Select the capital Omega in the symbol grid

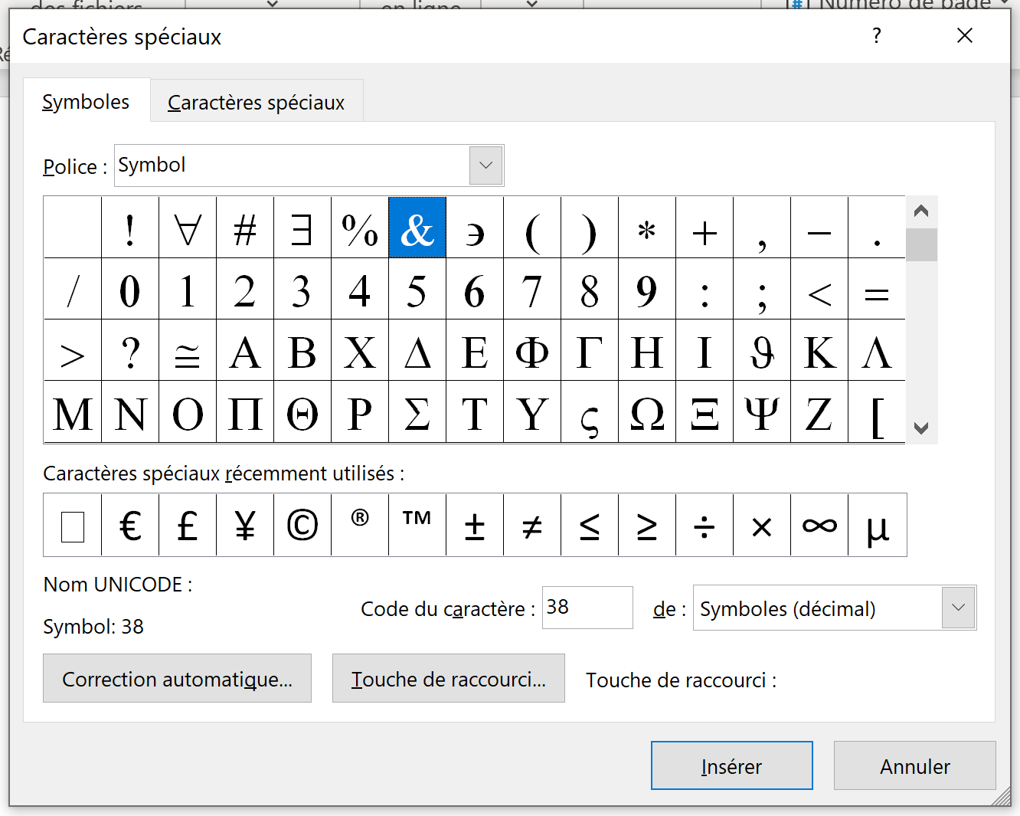point(646,414)
